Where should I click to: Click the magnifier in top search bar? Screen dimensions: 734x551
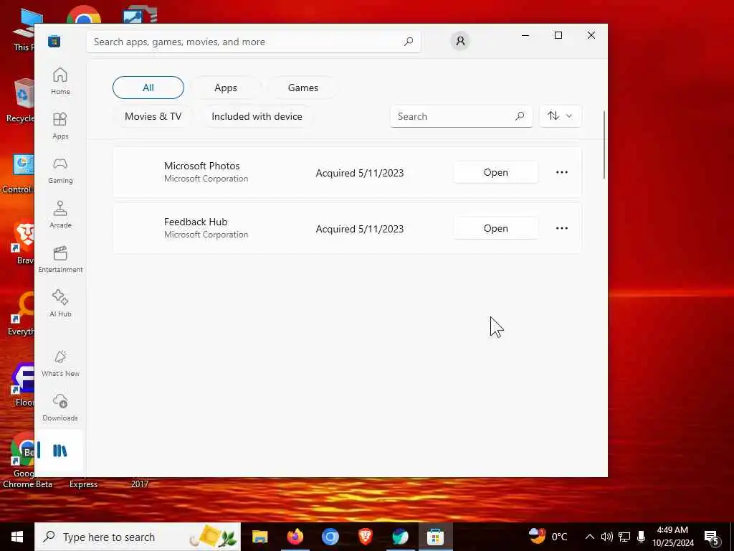(408, 41)
